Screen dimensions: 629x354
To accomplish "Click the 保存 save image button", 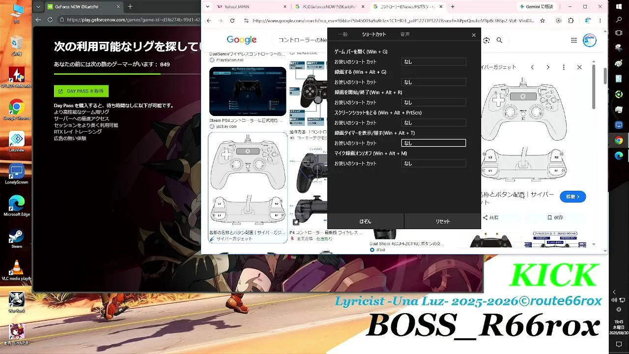I will coord(555,217).
